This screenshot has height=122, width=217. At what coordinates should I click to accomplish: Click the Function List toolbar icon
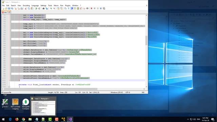(x=81, y=8)
